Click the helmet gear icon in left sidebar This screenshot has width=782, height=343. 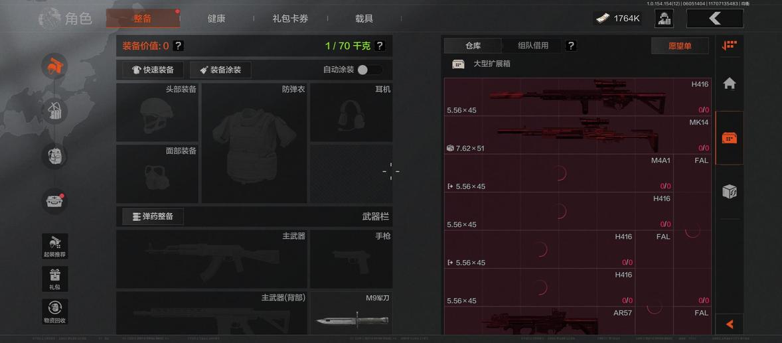54,66
